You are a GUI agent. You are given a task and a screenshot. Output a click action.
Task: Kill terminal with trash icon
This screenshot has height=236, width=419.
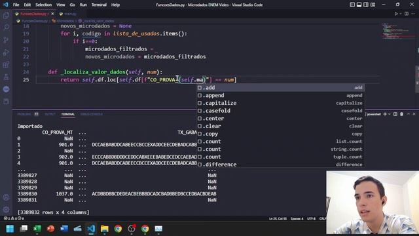click(x=401, y=114)
